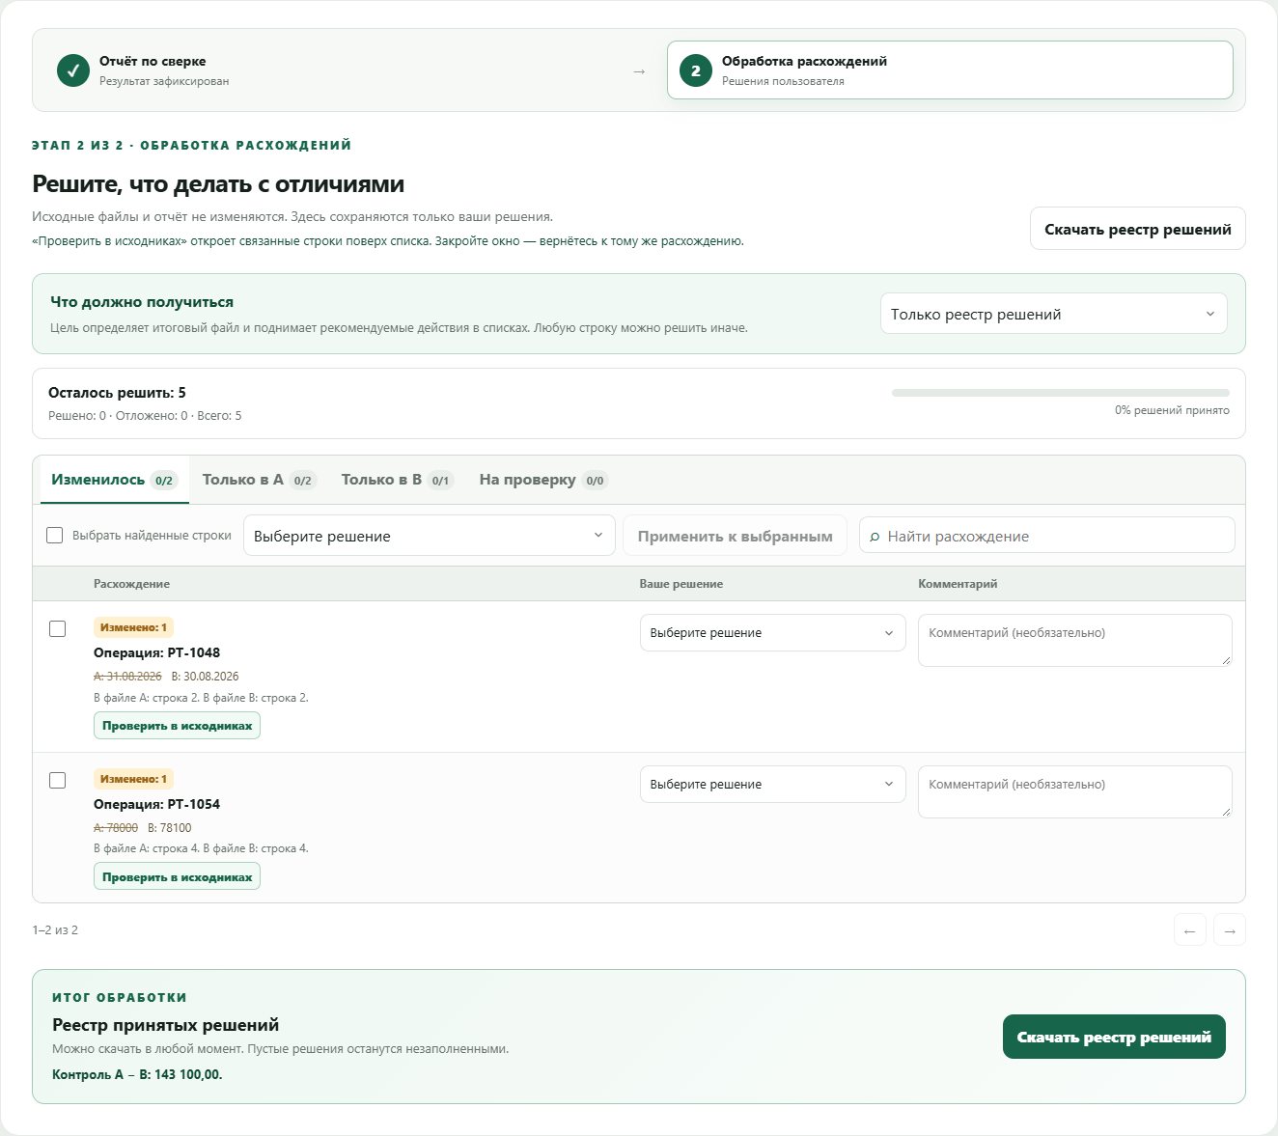Click 'Операция: PT-1048' title
The height and width of the screenshot is (1136, 1278).
click(x=156, y=652)
